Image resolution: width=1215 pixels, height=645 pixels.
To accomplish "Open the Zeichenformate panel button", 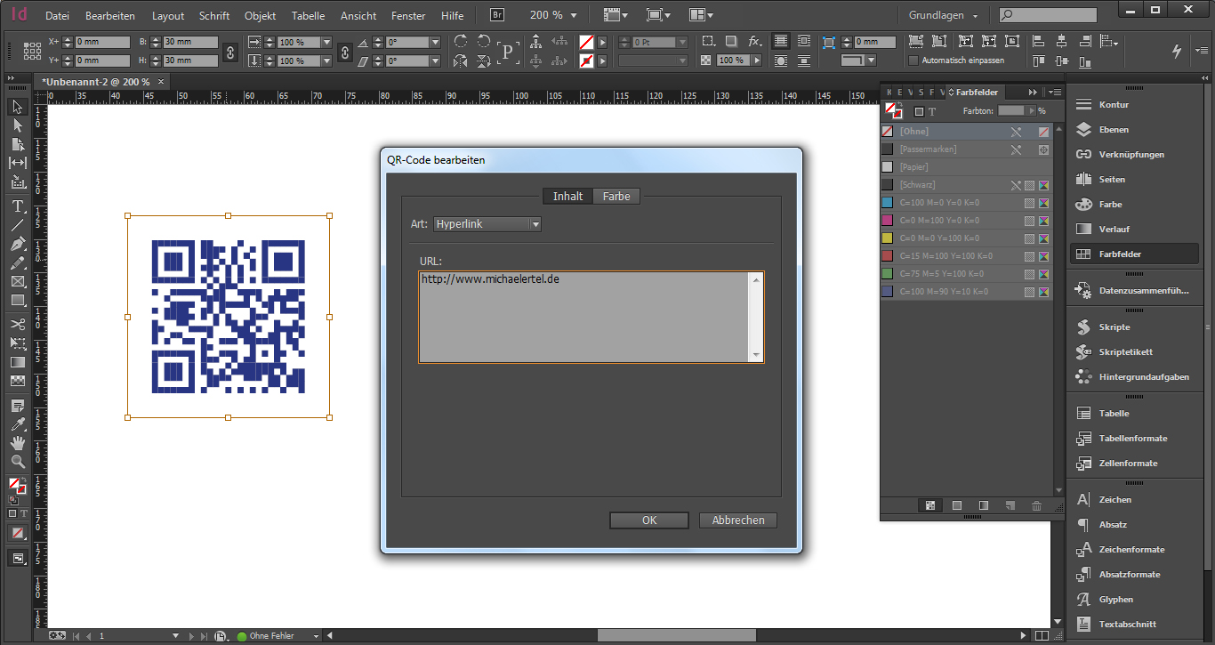I will click(x=1133, y=550).
